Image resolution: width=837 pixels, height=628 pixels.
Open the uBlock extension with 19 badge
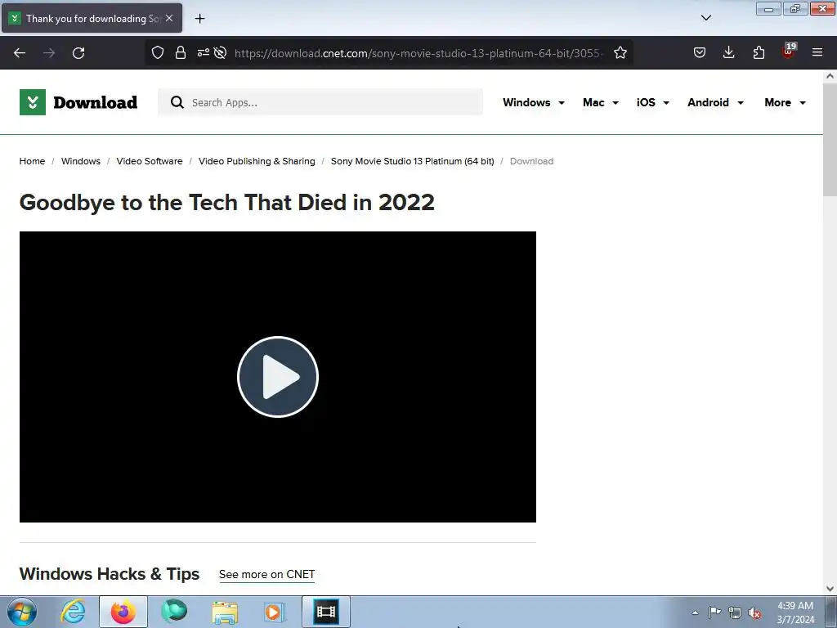point(789,52)
